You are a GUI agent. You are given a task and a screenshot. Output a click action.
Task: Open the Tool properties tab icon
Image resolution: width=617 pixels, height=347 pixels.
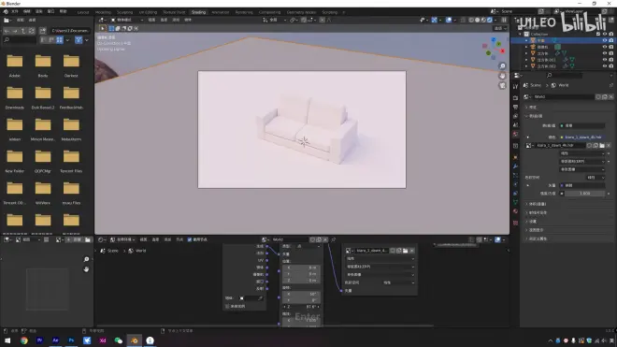(515, 87)
